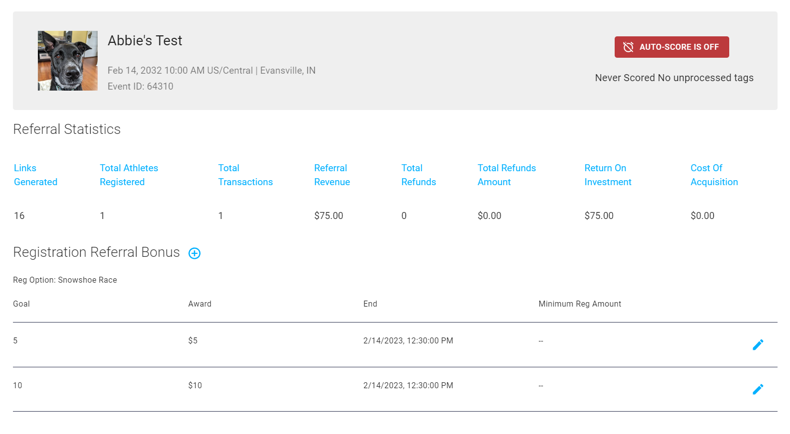Select the Return On Investment header
This screenshot has width=790, height=434.
(x=608, y=175)
